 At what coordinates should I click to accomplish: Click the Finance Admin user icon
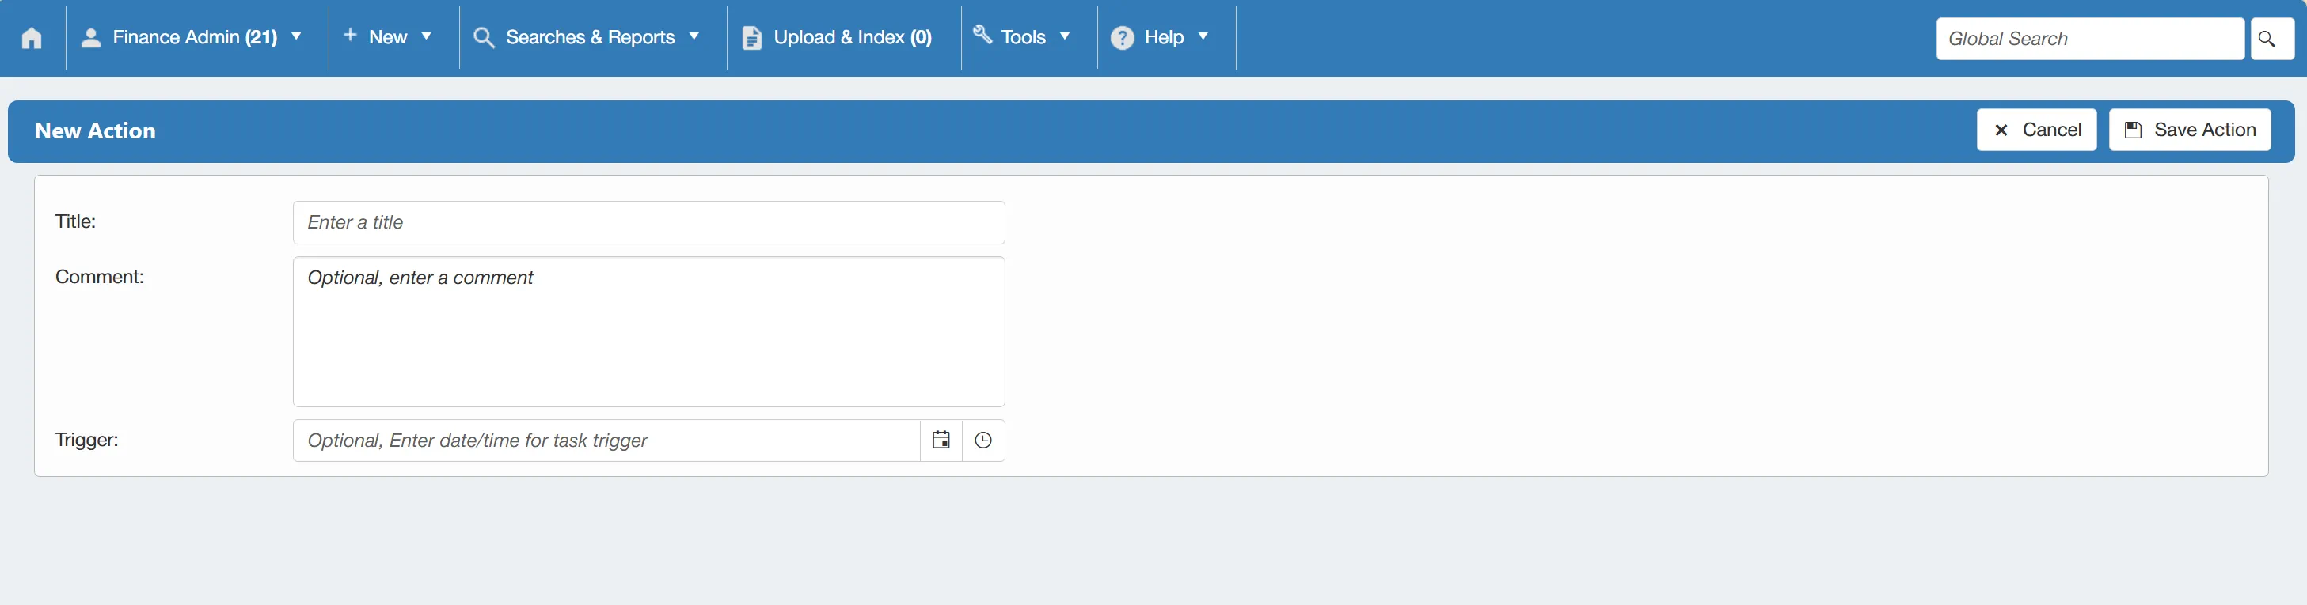tap(90, 38)
